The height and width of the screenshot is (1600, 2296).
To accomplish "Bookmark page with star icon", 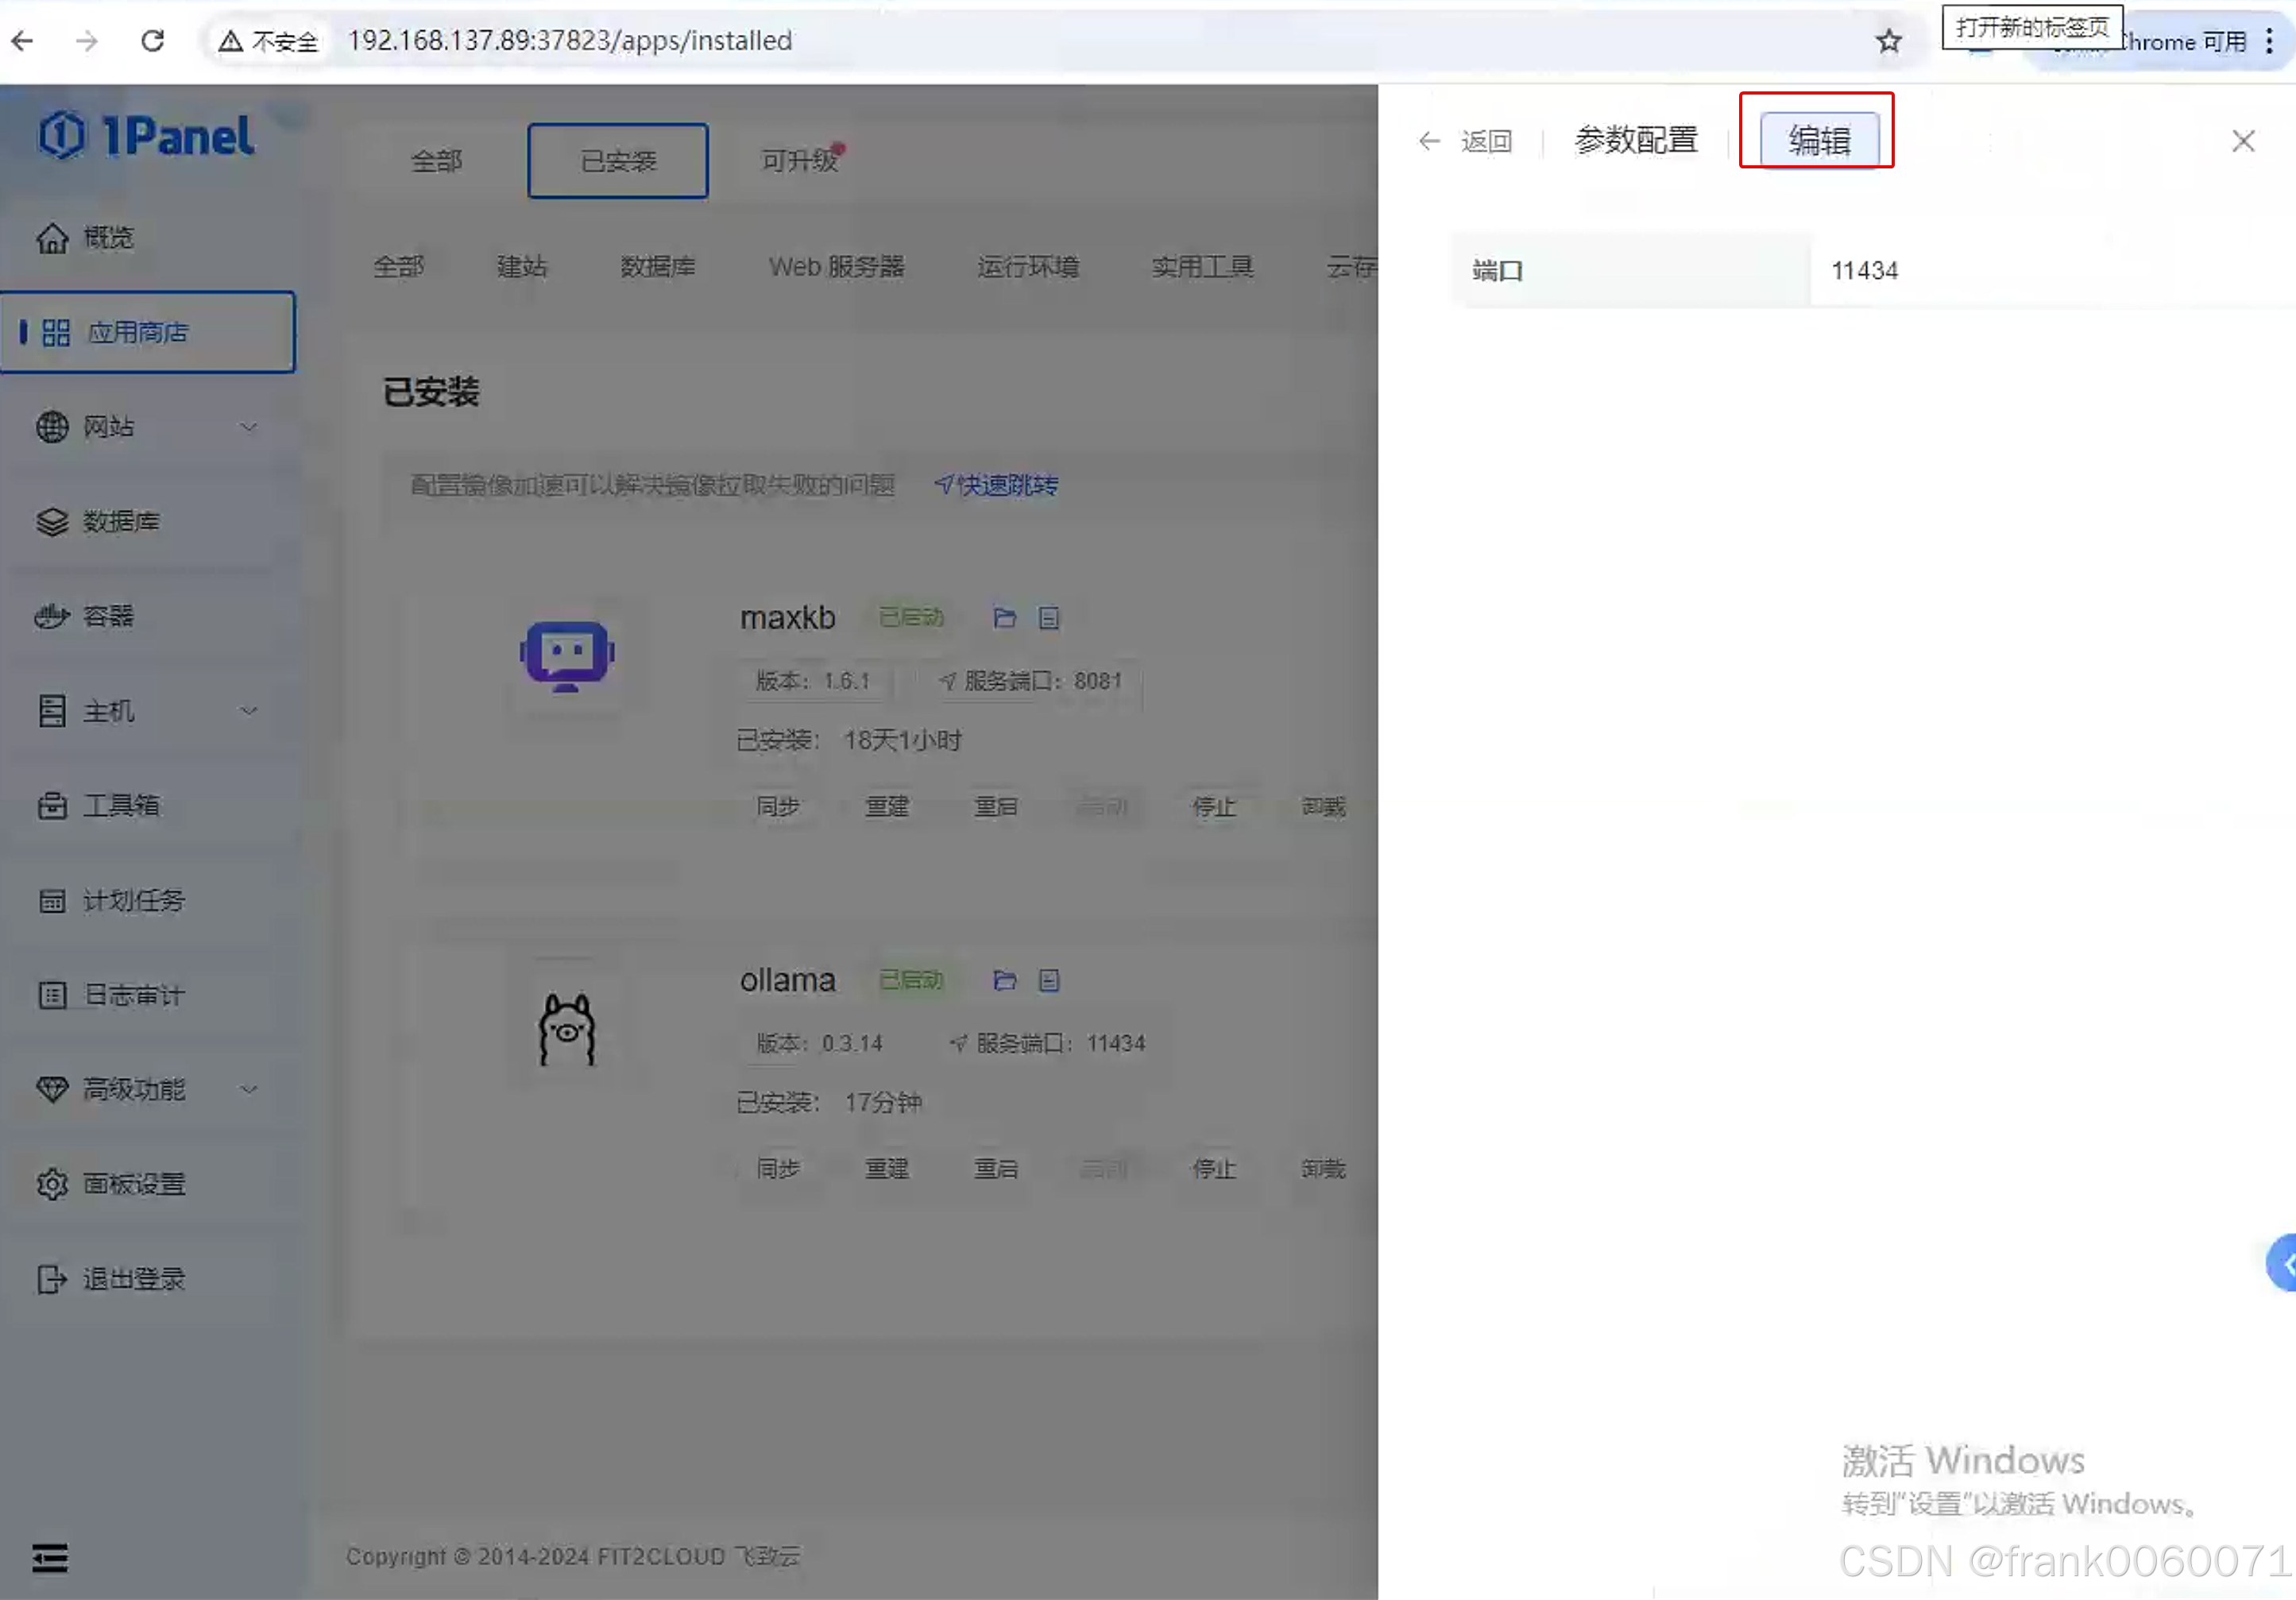I will coord(1888,41).
